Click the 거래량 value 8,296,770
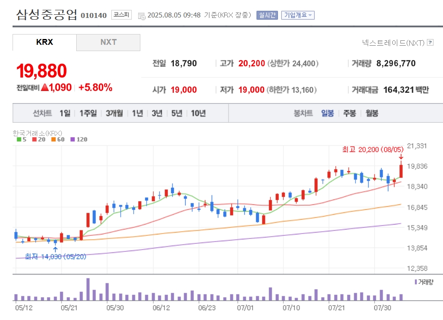The image size is (443, 320). click(396, 63)
